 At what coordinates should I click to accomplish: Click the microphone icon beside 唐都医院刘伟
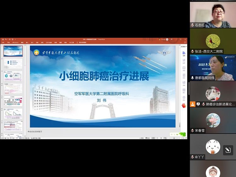[x=192, y=78]
